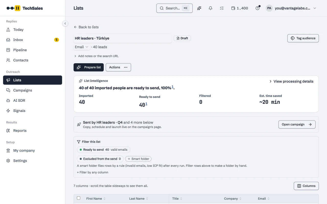Click the Prepare list button

[89, 67]
